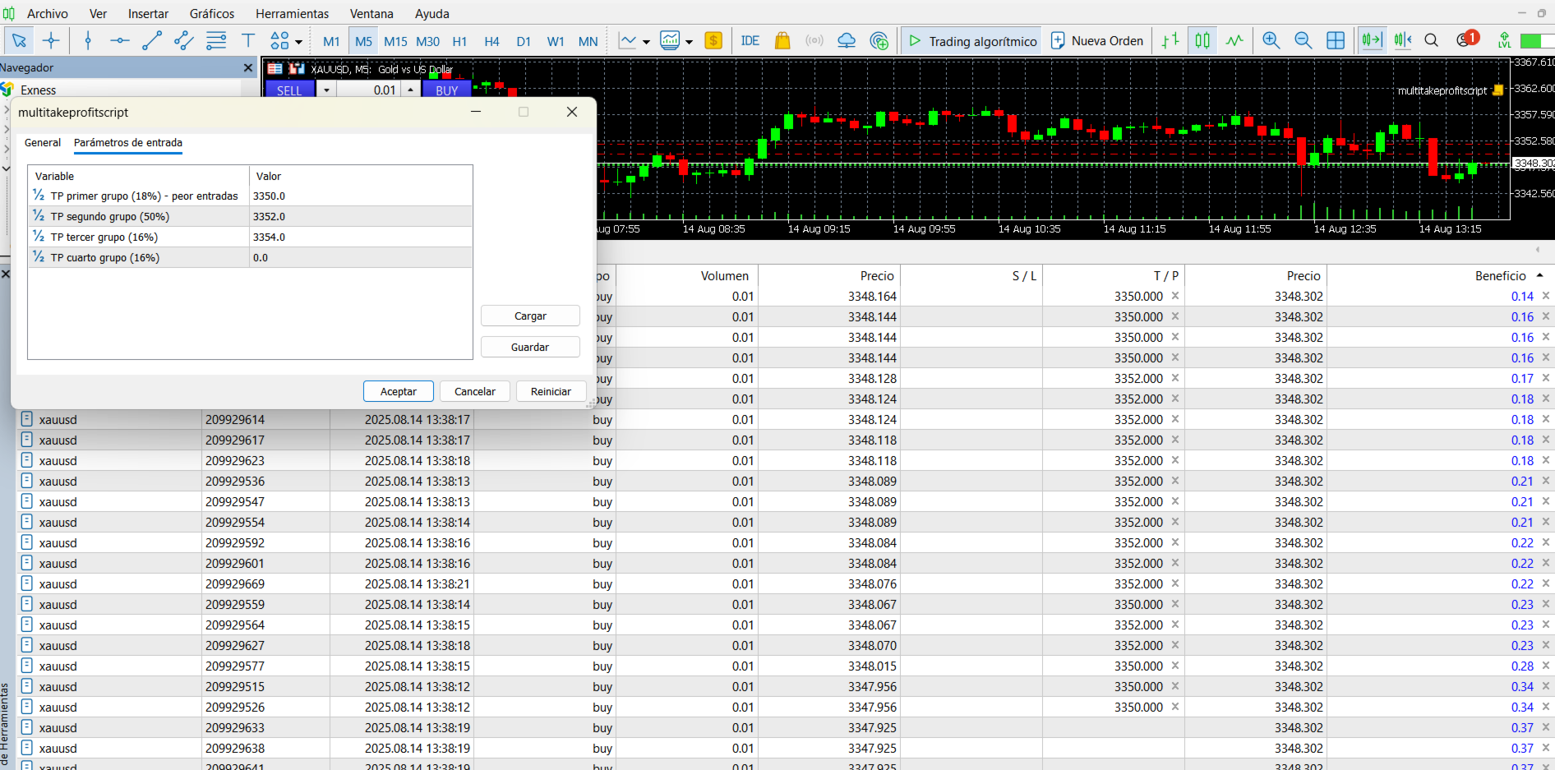Switch to the General tab in the dialog

coord(42,142)
